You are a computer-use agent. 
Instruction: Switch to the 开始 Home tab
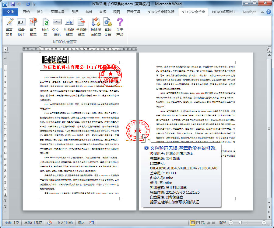click(x=26, y=12)
